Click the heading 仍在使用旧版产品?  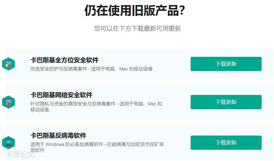pos(135,10)
